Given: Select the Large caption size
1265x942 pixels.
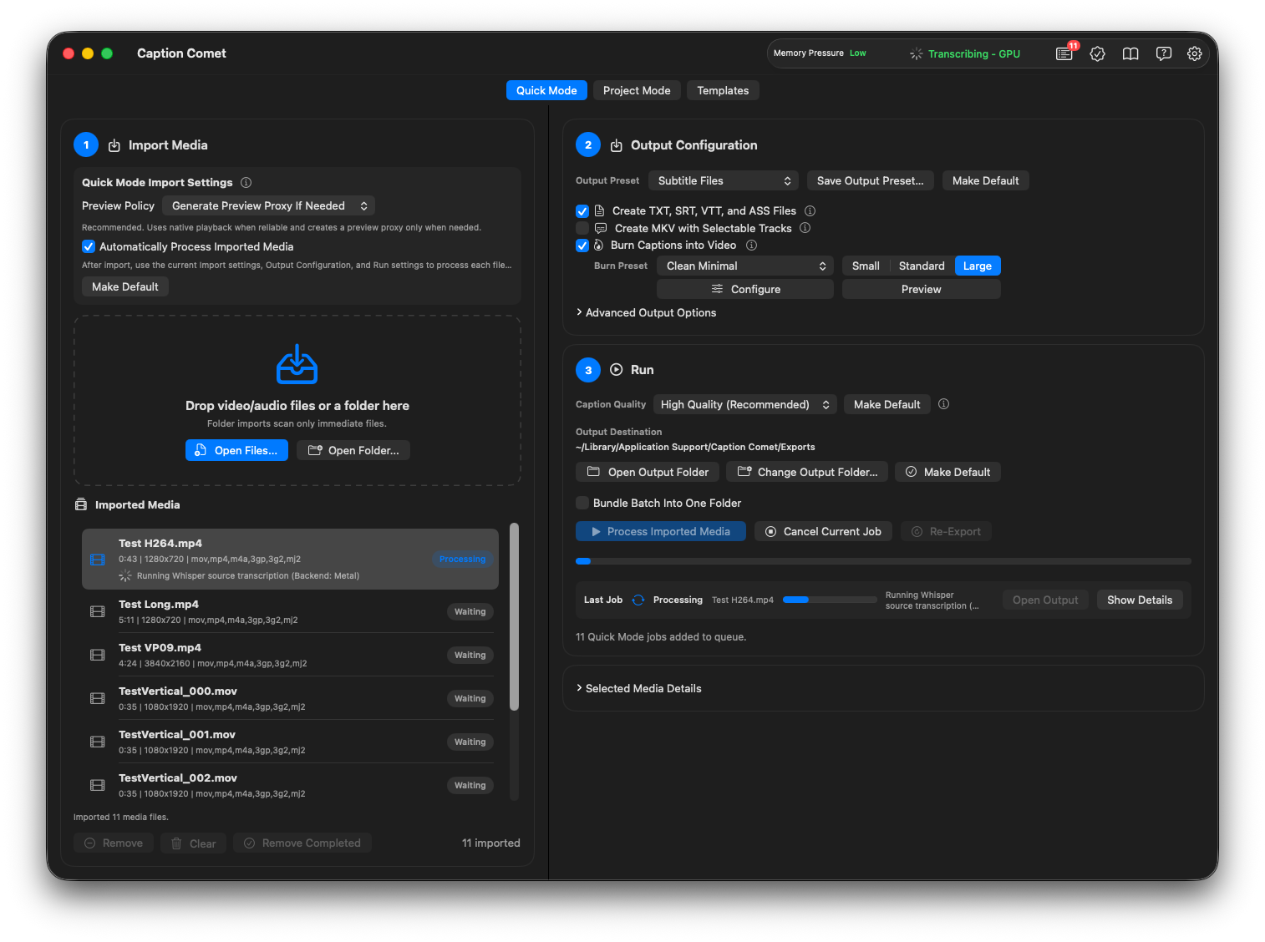Looking at the screenshot, I should [x=978, y=266].
